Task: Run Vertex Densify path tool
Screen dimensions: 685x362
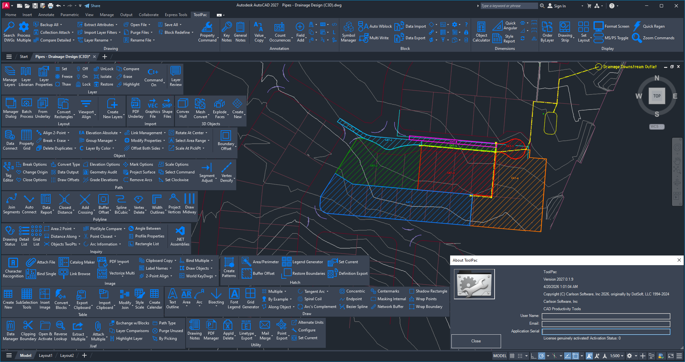Action: [x=227, y=172]
